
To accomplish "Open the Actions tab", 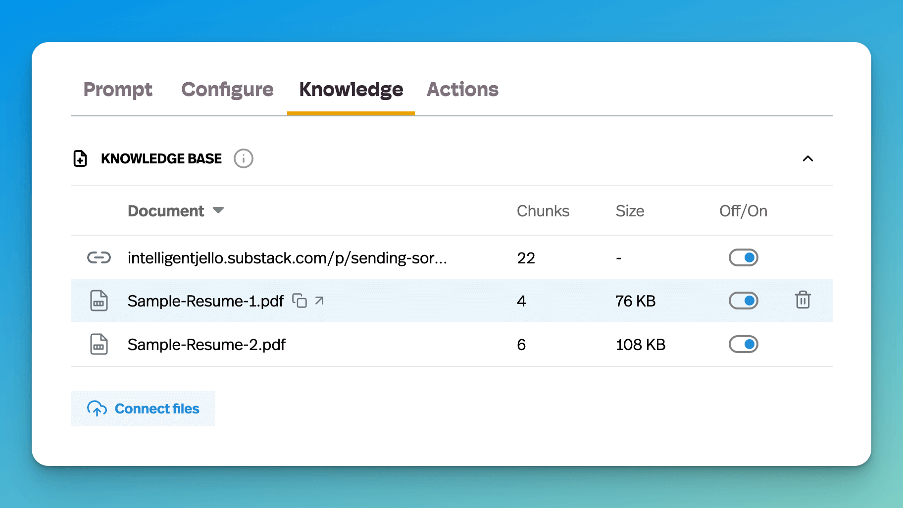I will (x=462, y=90).
